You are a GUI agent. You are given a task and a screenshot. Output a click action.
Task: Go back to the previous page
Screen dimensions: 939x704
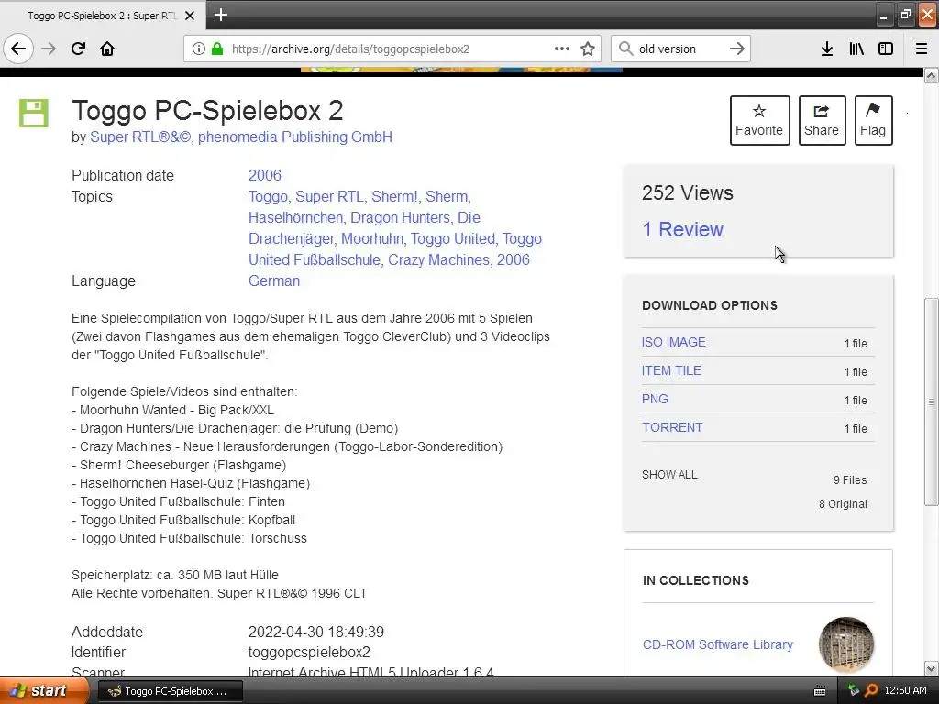click(18, 49)
